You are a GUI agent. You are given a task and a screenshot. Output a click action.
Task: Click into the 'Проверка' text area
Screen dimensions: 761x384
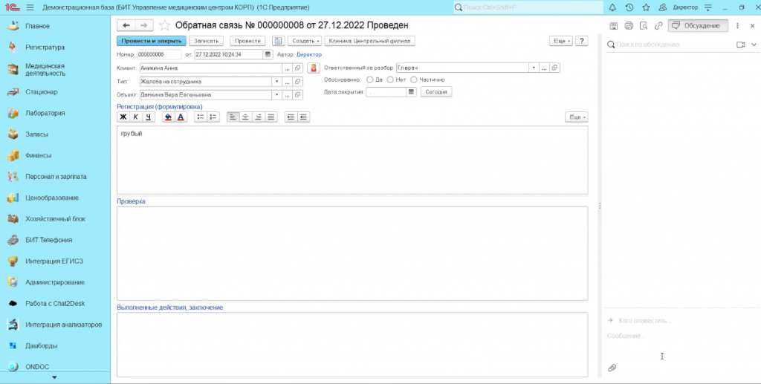[352, 253]
